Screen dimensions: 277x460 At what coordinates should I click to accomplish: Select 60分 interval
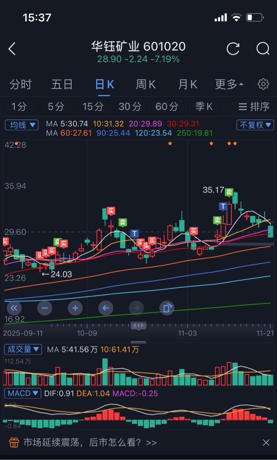pyautogui.click(x=167, y=107)
